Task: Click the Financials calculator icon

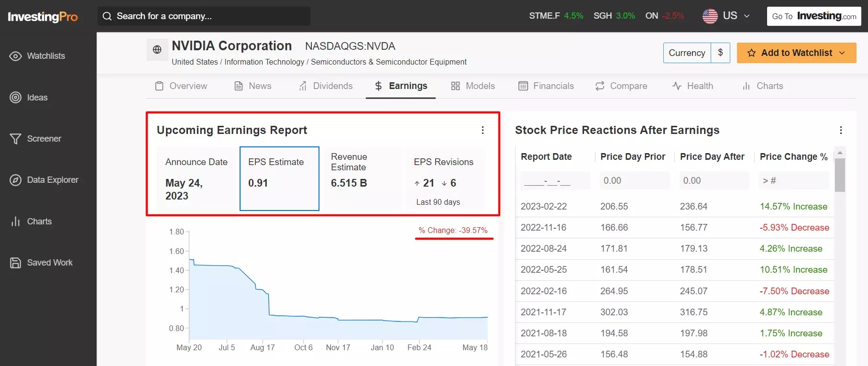Action: tap(523, 86)
